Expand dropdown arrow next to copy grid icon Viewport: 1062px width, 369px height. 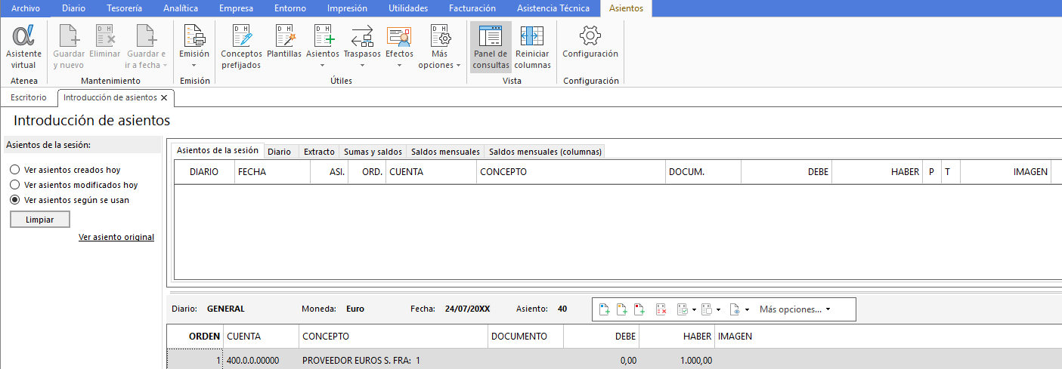[718, 309]
